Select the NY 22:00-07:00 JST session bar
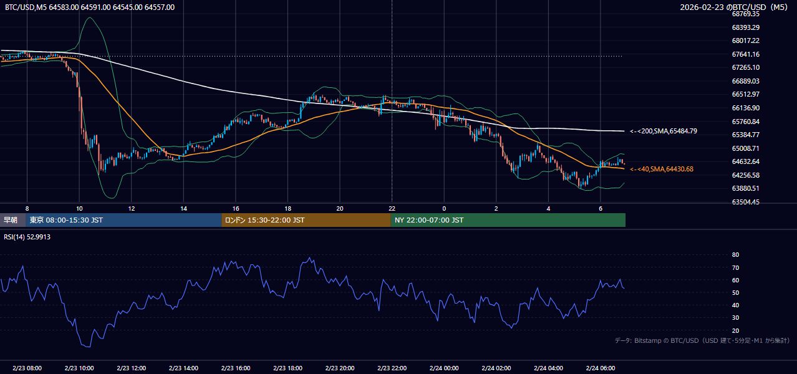This screenshot has height=374, width=797. tap(508, 220)
